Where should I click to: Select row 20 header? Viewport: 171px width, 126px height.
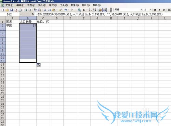pyautogui.click(x=3, y=90)
